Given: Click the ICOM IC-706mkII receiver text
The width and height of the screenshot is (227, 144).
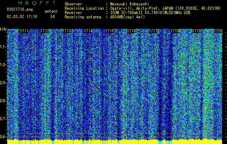Looking at the screenshot, I should (150, 13).
